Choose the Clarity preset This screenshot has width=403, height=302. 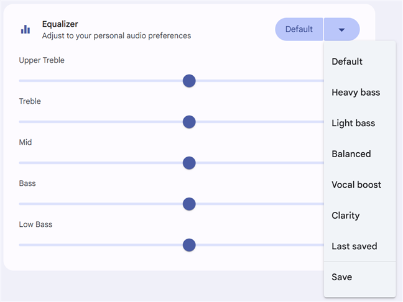pos(346,216)
